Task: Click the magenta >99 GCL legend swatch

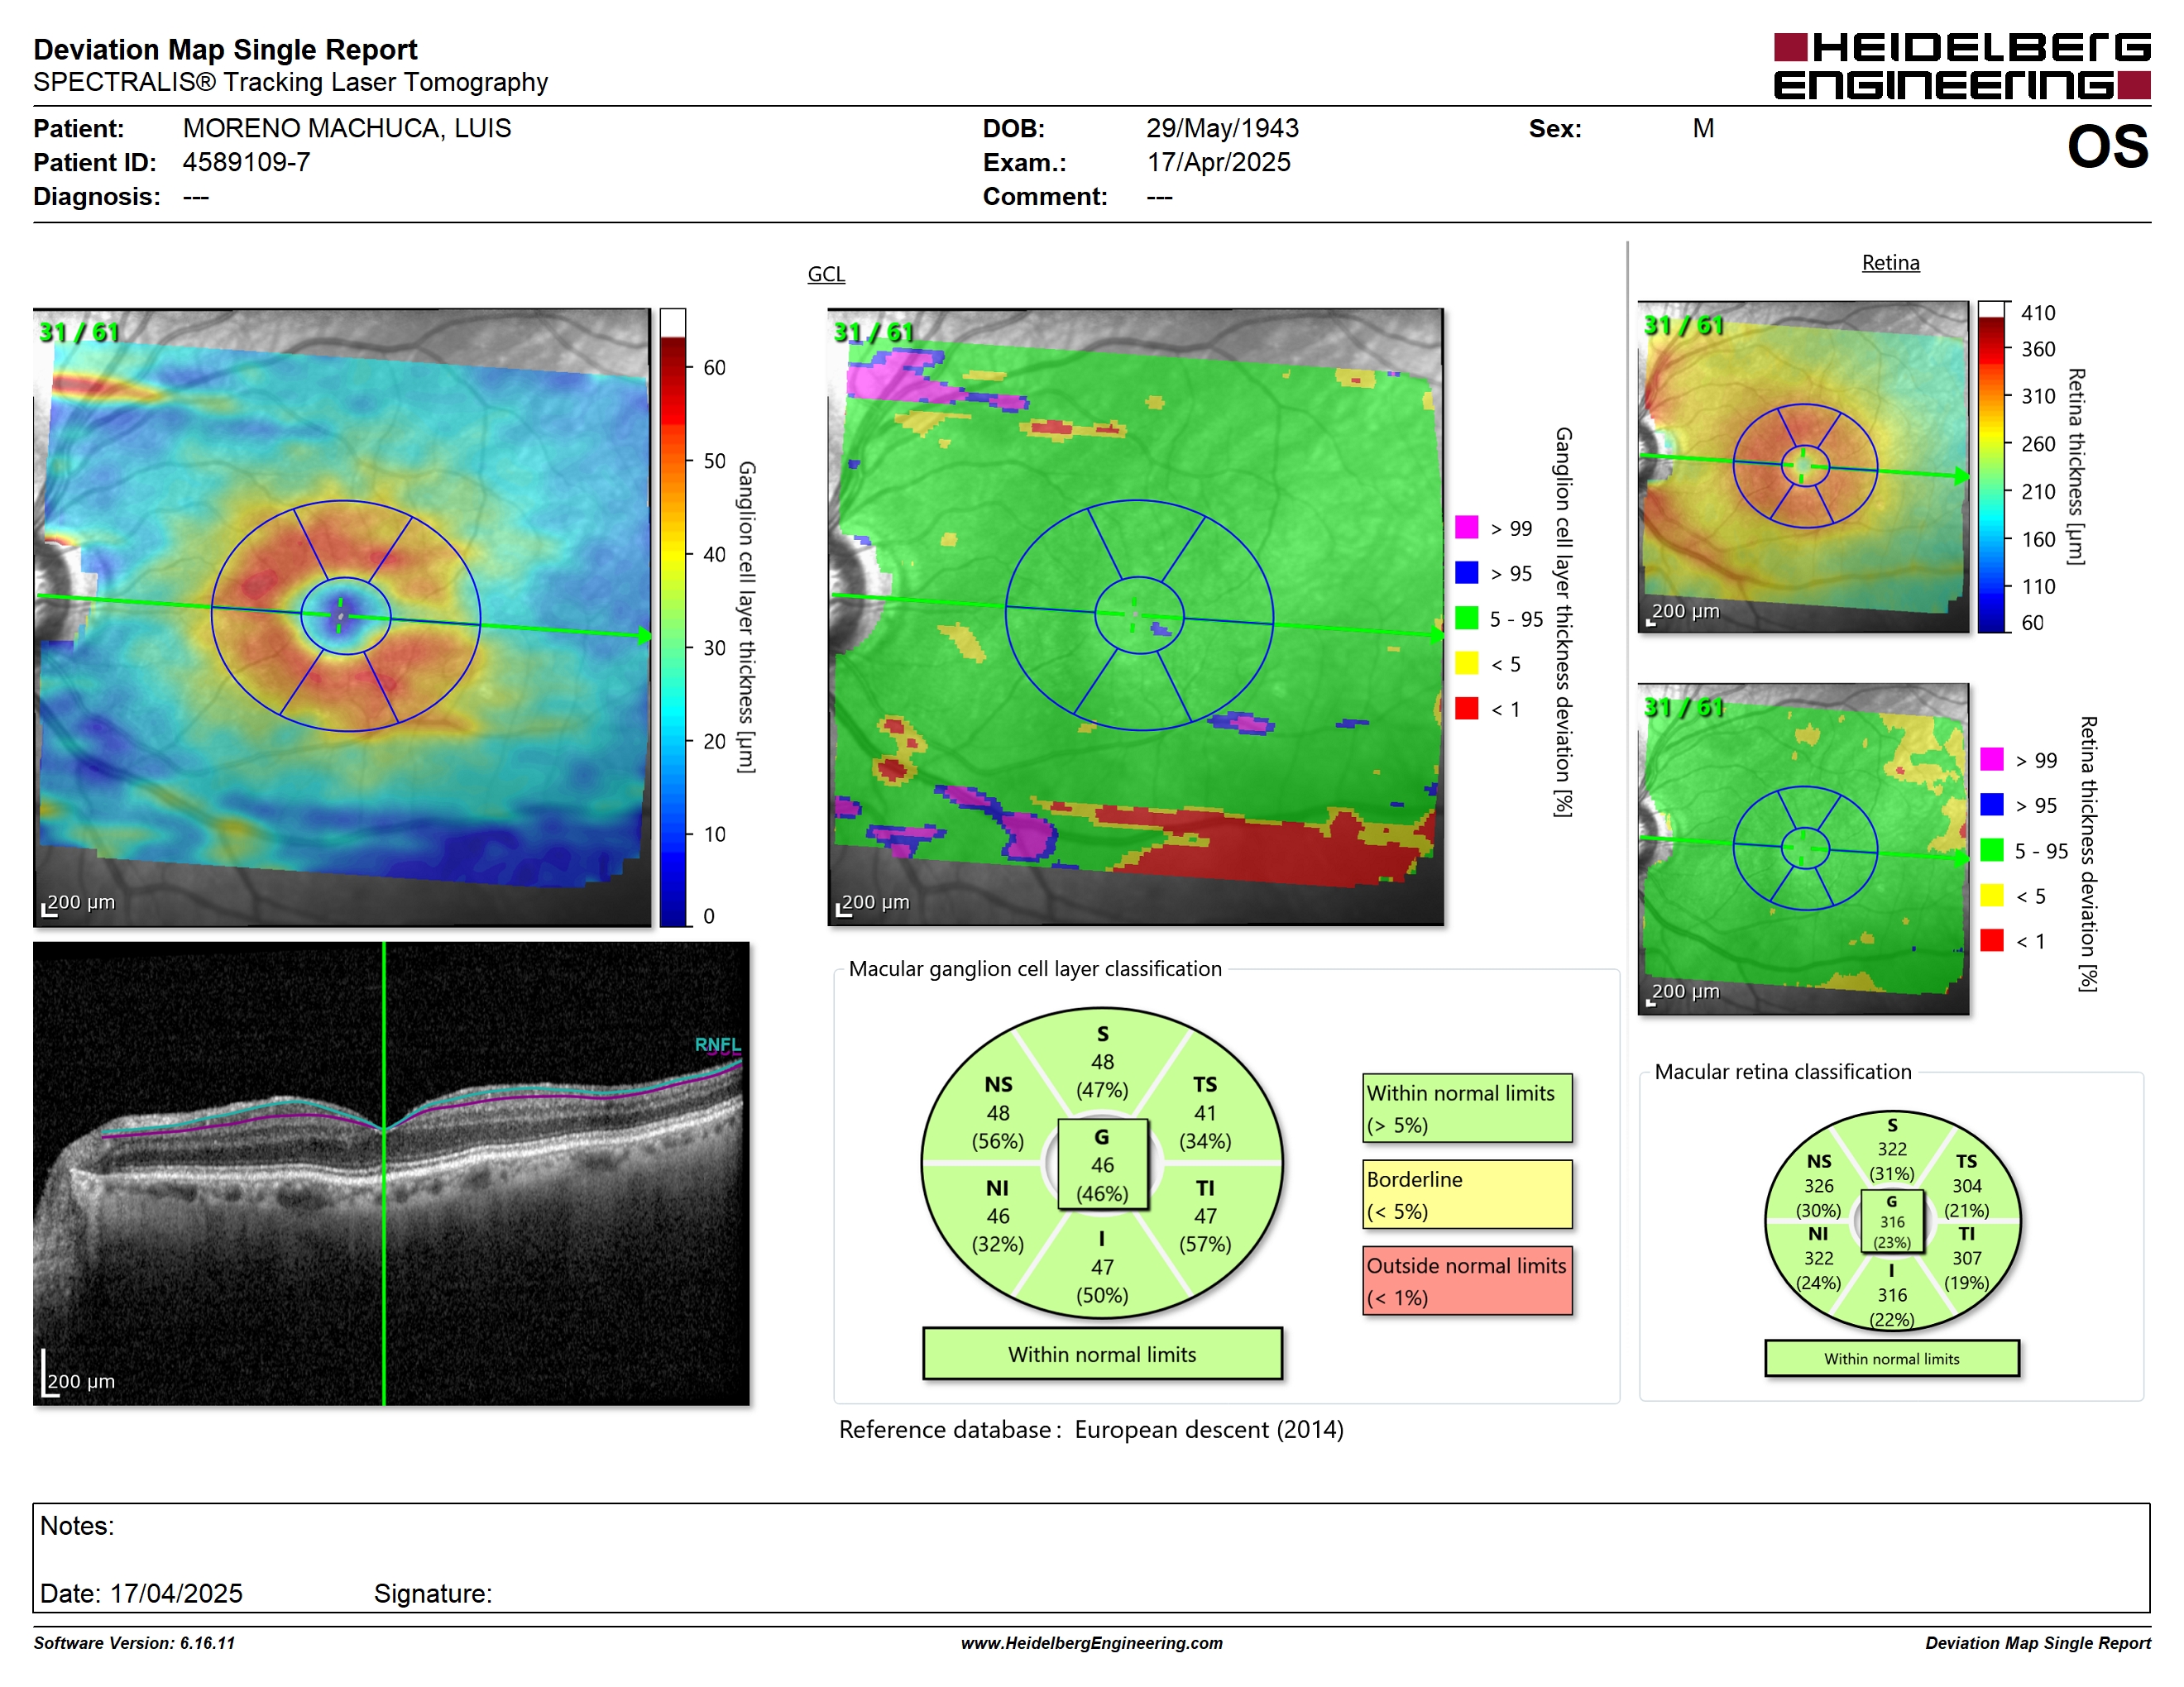Action: coord(1466,528)
